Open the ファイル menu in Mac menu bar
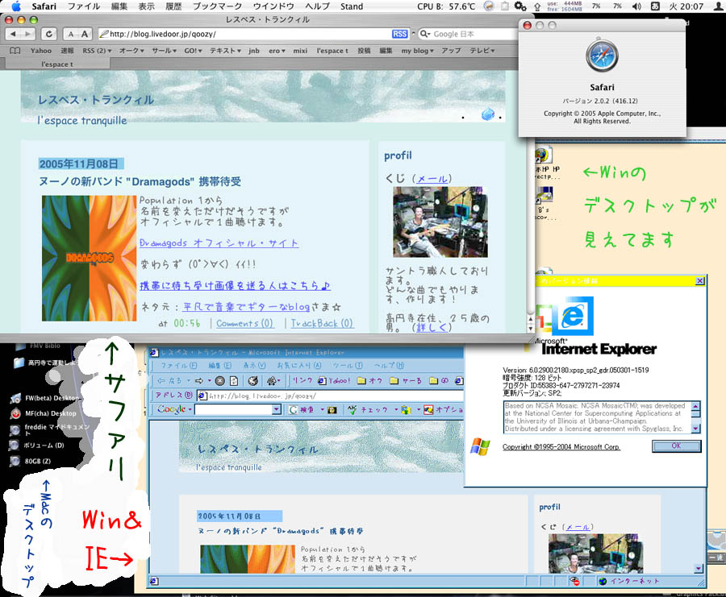Image resolution: width=726 pixels, height=597 pixels. click(x=84, y=6)
